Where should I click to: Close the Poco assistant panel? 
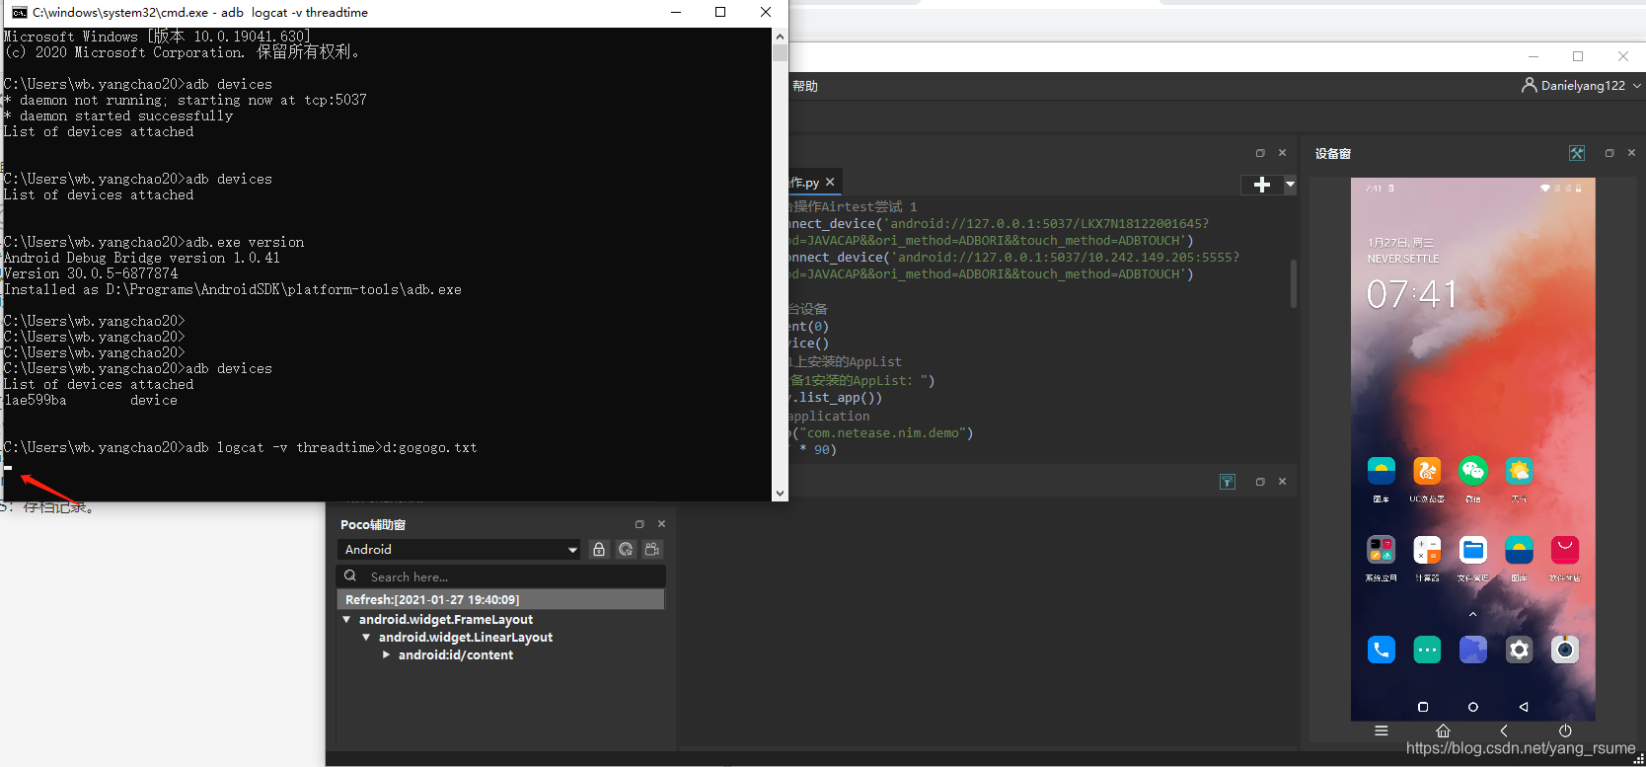(x=662, y=524)
